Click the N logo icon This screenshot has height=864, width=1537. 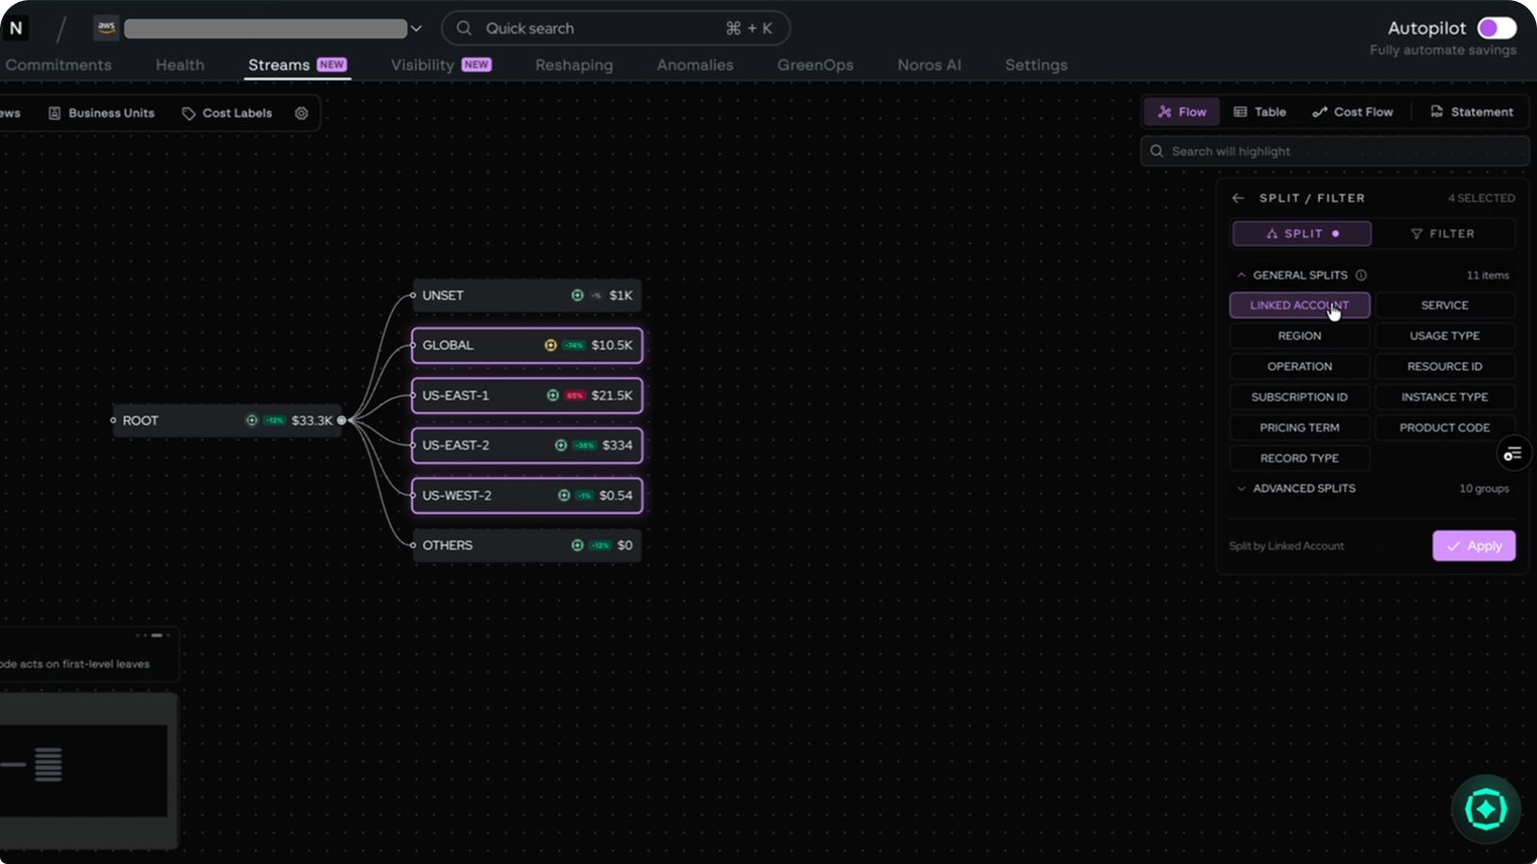coord(15,28)
